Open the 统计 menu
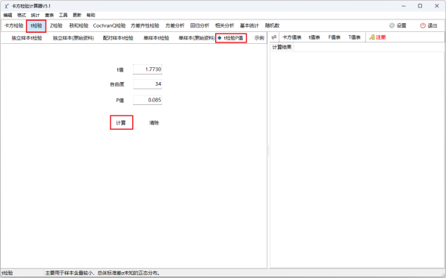446x278 pixels. 36,15
